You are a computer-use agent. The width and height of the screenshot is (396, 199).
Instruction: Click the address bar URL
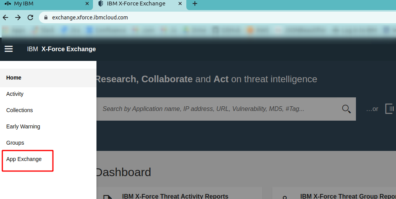click(x=90, y=17)
